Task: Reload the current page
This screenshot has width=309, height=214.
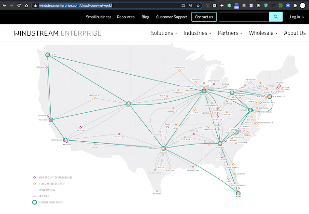Action: (x=19, y=5)
